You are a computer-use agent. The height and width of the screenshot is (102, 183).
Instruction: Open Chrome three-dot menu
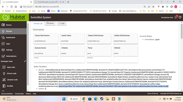(180, 7)
